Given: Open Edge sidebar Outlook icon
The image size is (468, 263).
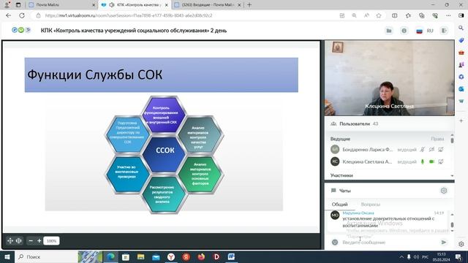Looking at the screenshot, I should coord(461,89).
